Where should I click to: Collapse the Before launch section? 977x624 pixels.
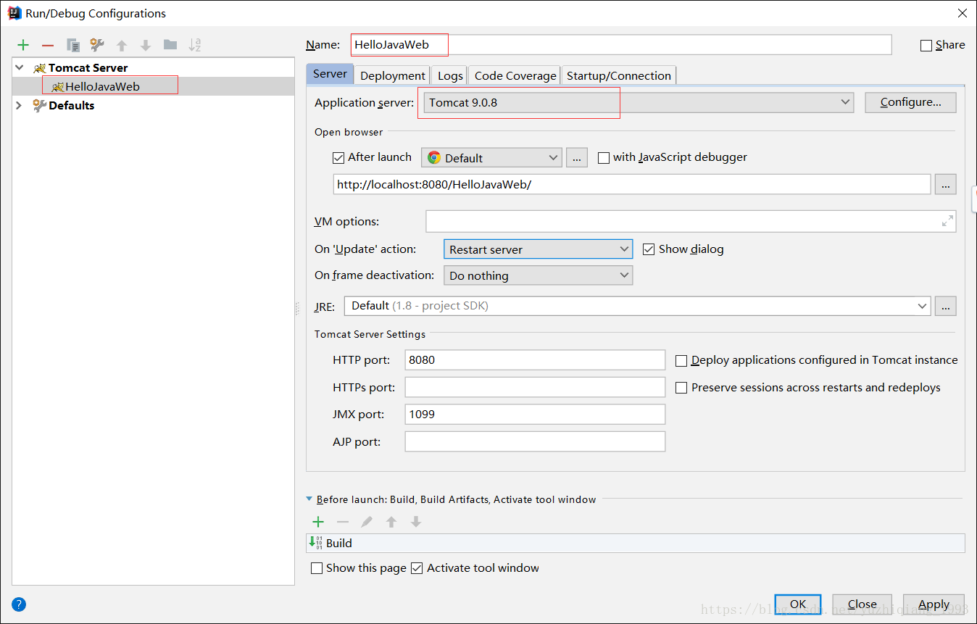[x=310, y=499]
